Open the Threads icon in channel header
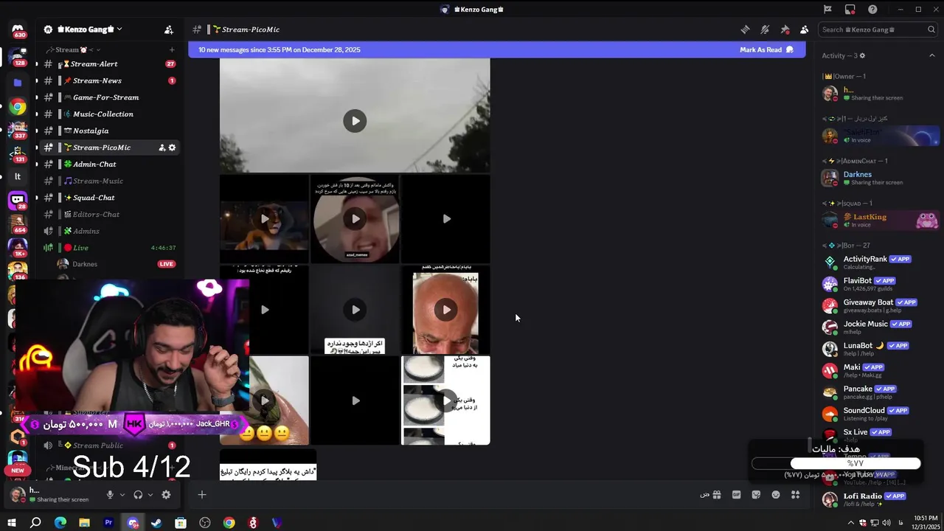 tap(746, 29)
